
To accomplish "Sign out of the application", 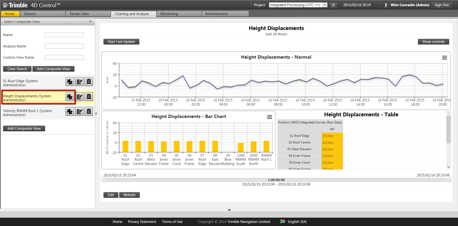I will (442, 5).
